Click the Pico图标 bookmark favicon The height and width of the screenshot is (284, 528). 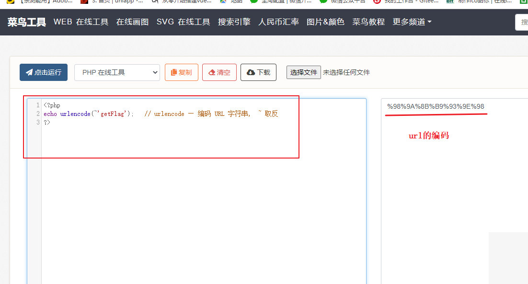449,2
